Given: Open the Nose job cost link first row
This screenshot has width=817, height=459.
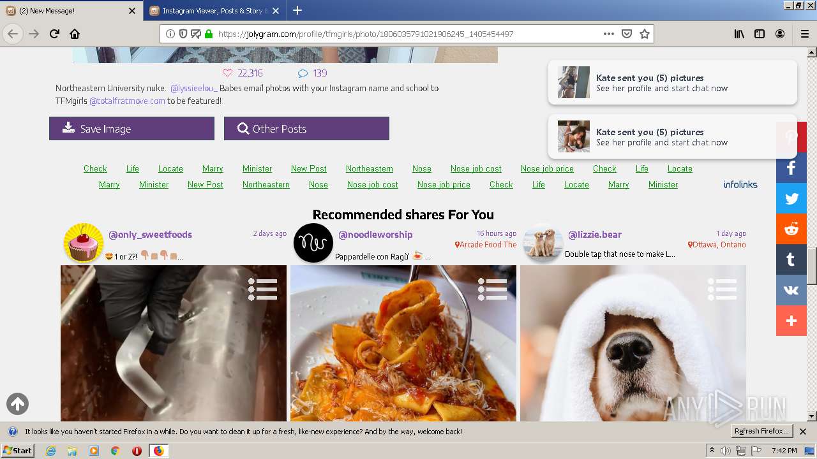Looking at the screenshot, I should tap(476, 169).
